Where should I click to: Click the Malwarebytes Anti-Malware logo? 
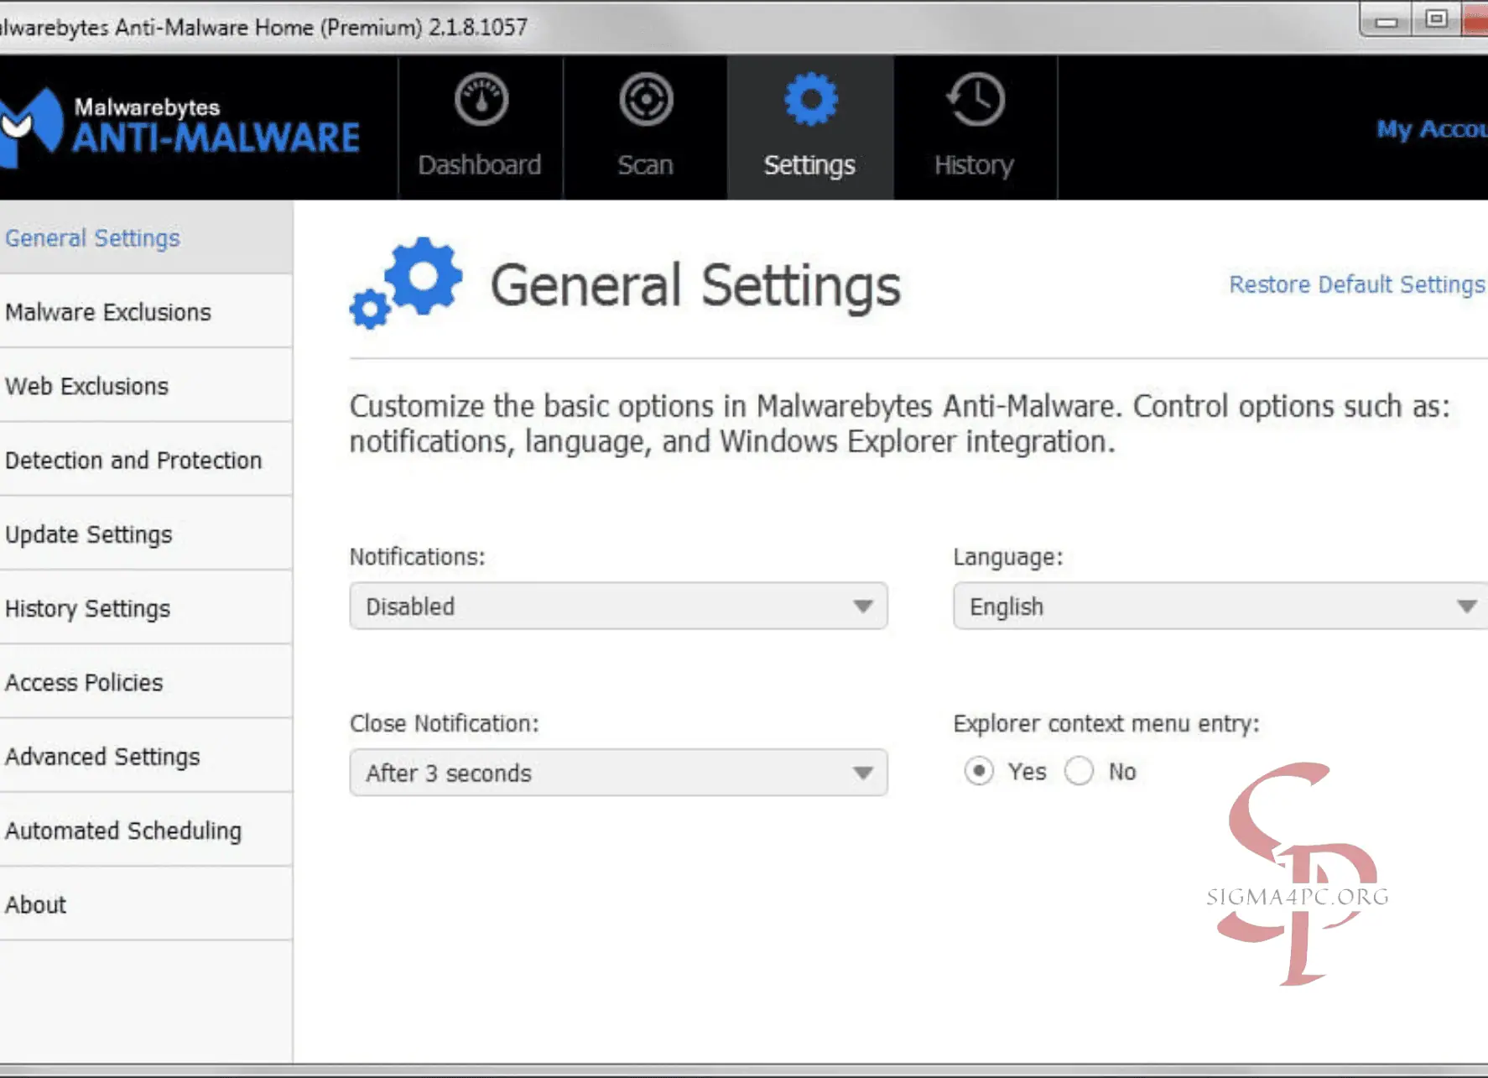tap(179, 126)
